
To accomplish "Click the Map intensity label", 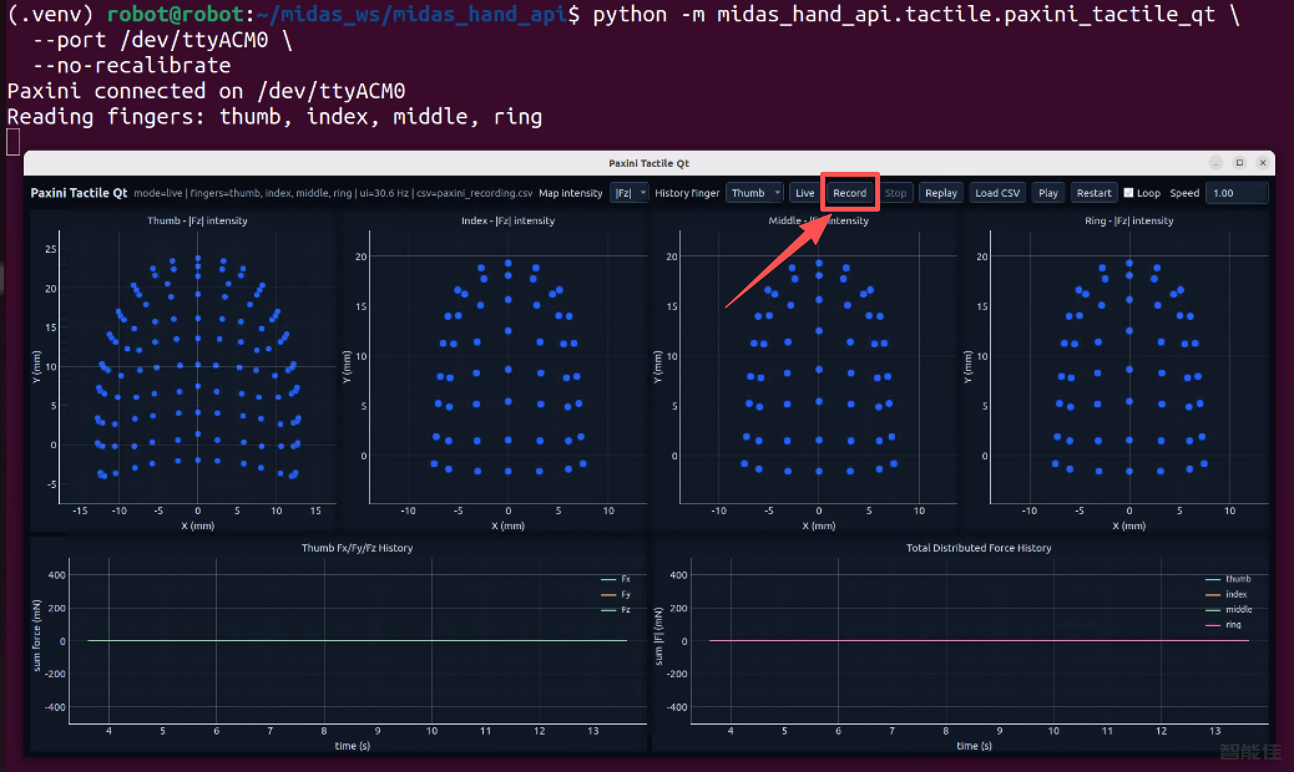I will pyautogui.click(x=570, y=193).
